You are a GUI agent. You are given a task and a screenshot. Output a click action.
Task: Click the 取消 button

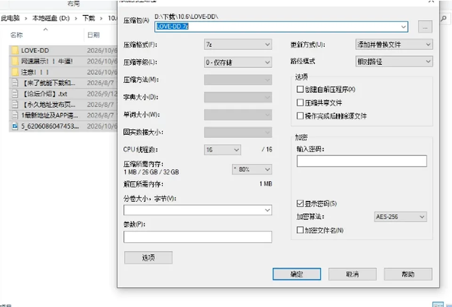[x=353, y=274]
